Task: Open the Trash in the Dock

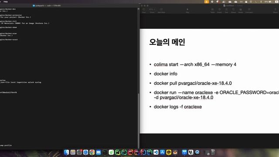Action: 213,152
